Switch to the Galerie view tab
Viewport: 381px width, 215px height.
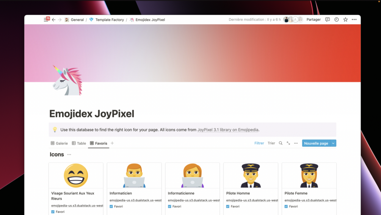click(x=59, y=143)
